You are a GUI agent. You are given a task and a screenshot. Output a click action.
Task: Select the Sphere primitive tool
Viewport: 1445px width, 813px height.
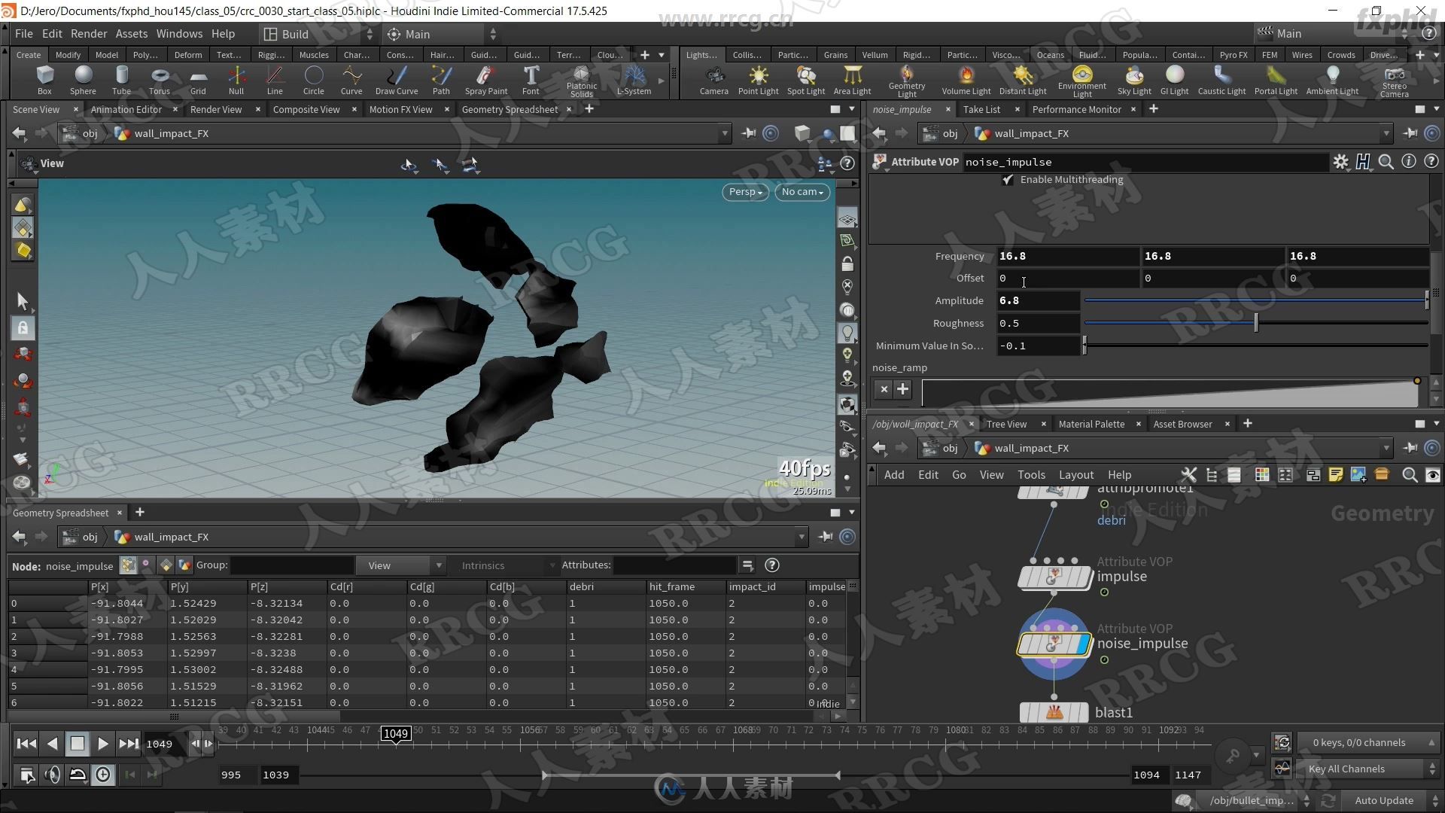(81, 78)
